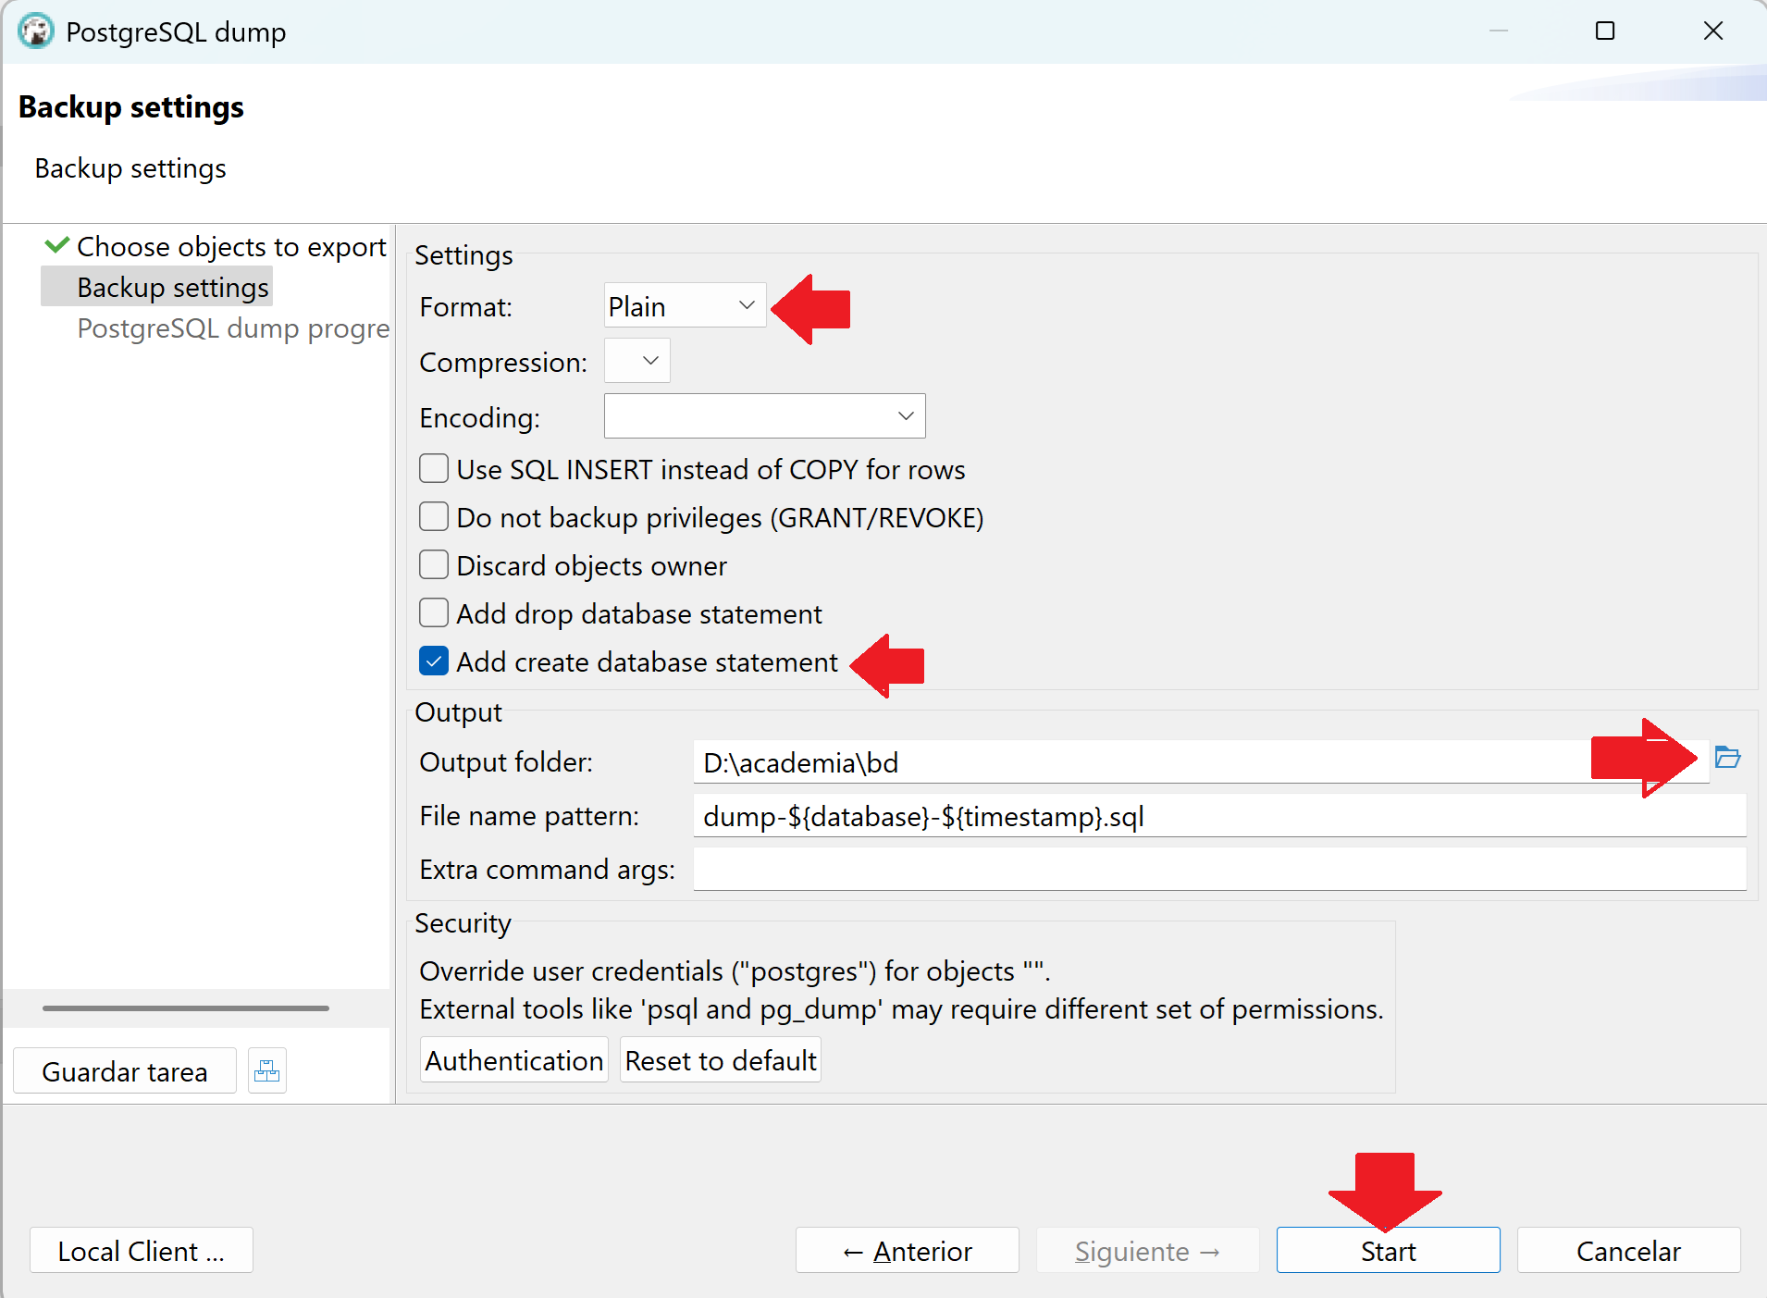Open the Authentication dialog
This screenshot has height=1298, width=1767.
coord(514,1060)
